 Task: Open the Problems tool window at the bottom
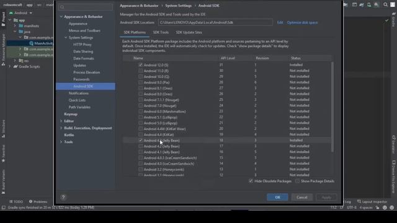point(38,202)
